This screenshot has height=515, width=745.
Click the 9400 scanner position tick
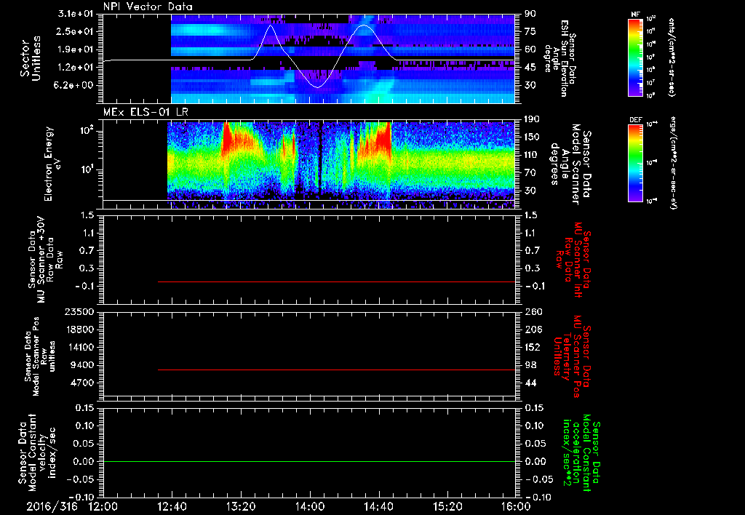[83, 365]
